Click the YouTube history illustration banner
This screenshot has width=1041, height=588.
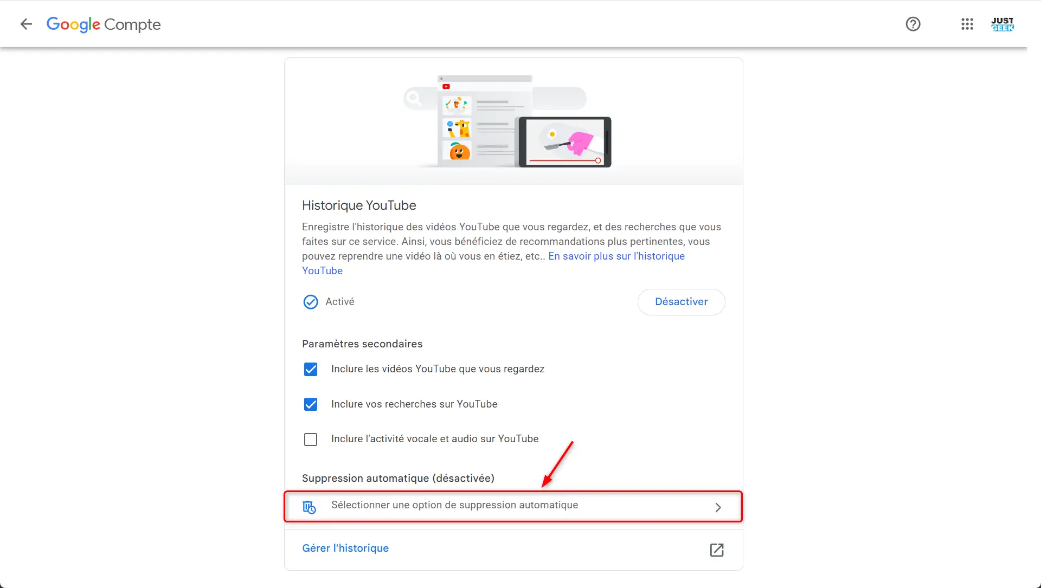coord(513,121)
